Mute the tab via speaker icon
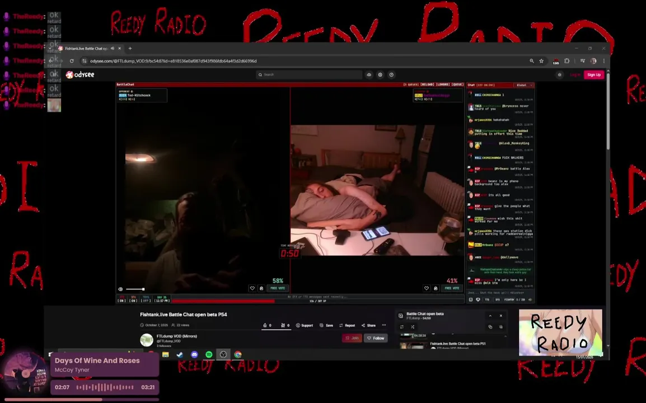Image resolution: width=646 pixels, height=403 pixels. click(x=113, y=48)
